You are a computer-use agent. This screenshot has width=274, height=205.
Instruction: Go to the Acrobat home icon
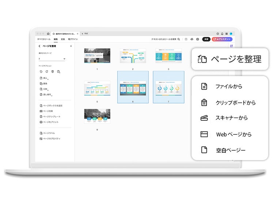click(48, 33)
